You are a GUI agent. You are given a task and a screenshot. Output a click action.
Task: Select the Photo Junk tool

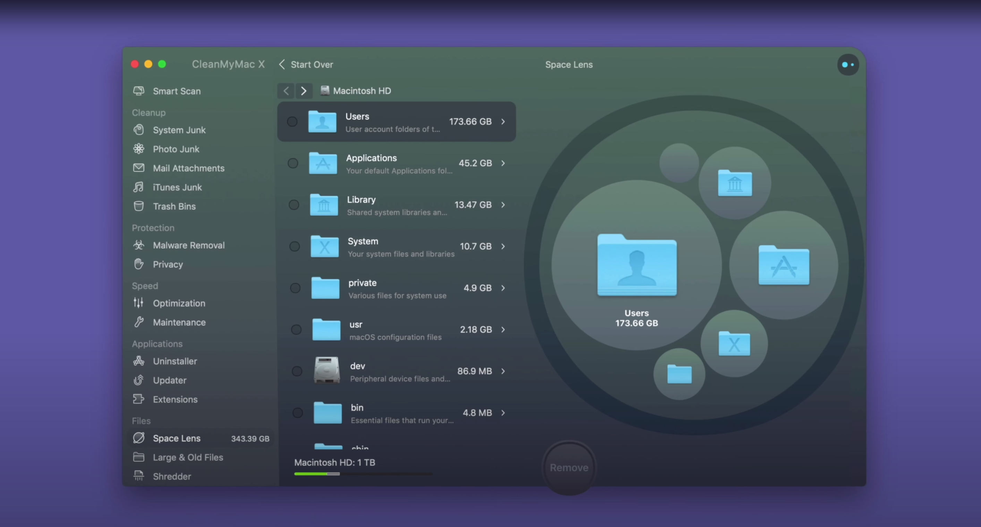176,149
